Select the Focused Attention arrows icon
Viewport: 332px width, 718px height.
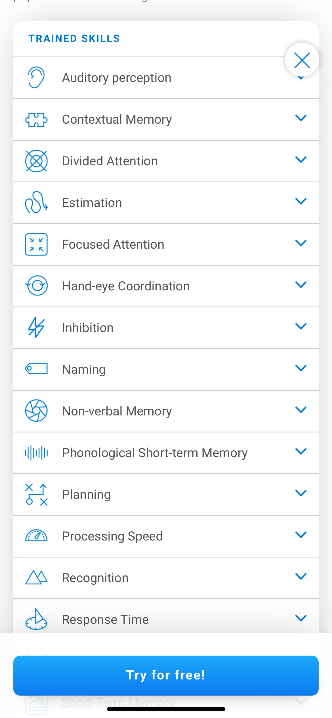36,244
